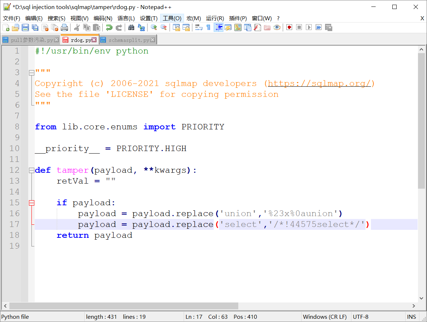427x322 pixels.
Task: Close the current document via toolbar
Action: (x=45, y=27)
